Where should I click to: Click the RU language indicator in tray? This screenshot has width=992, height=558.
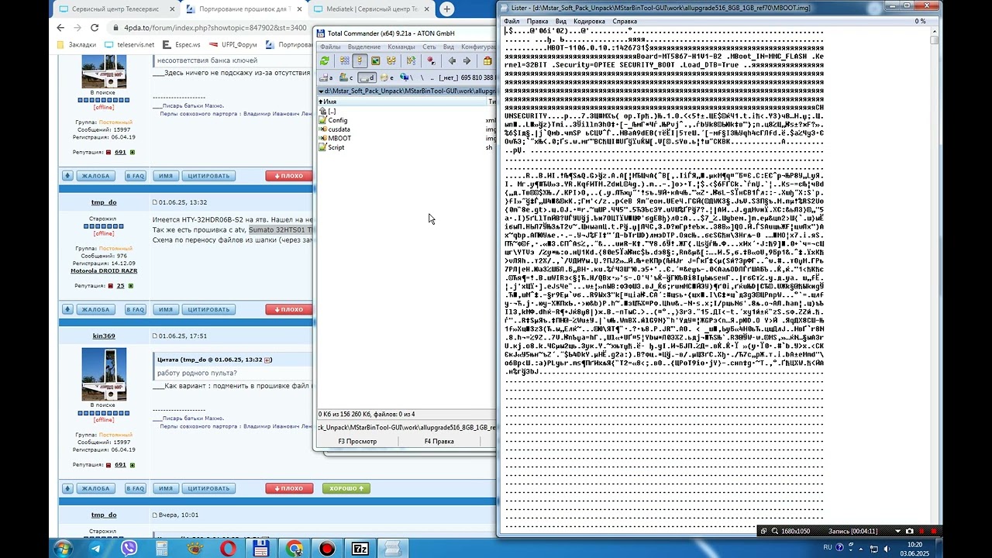828,547
